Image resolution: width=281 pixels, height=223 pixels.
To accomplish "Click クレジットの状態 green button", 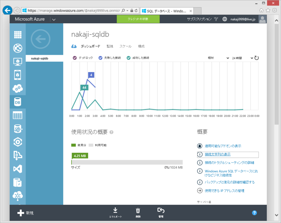I will (x=138, y=19).
